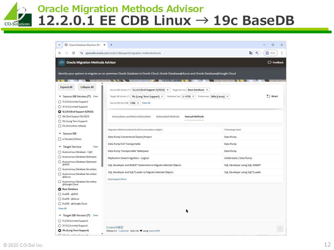
Task: Open the Chrome three-dot menu
Action: coord(282,53)
